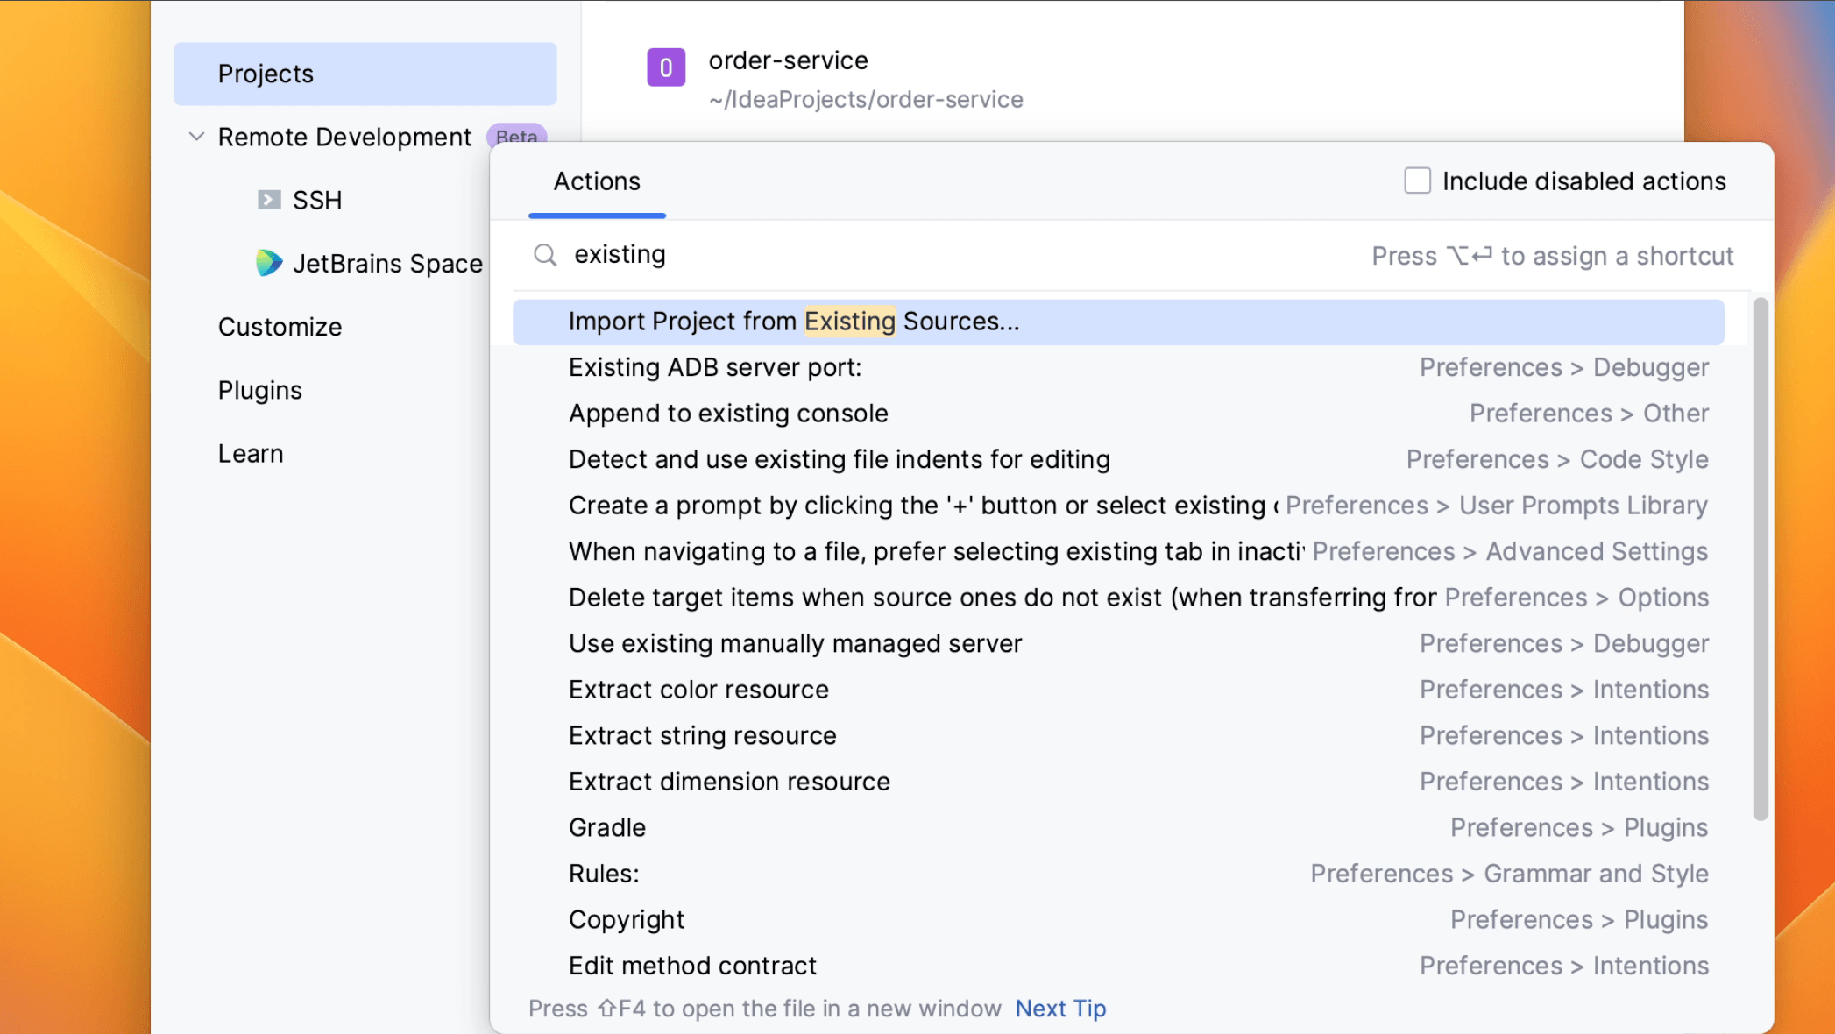Open the Projects section

tap(266, 74)
